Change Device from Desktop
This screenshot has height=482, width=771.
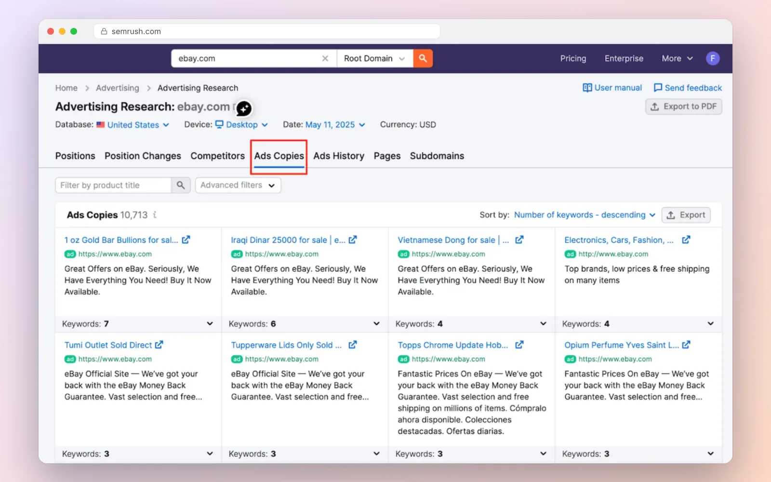tap(241, 125)
